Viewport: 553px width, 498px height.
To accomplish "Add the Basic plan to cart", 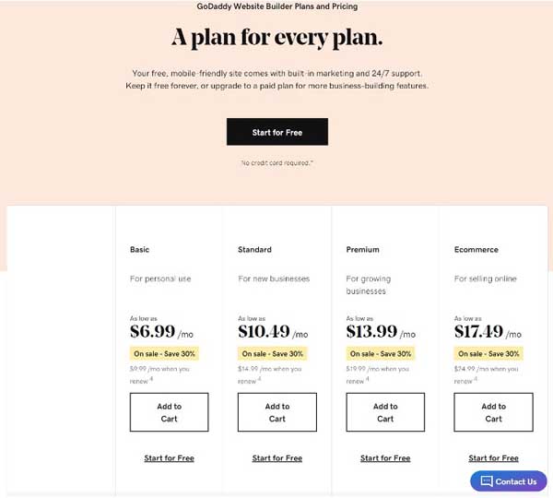I will [x=169, y=412].
